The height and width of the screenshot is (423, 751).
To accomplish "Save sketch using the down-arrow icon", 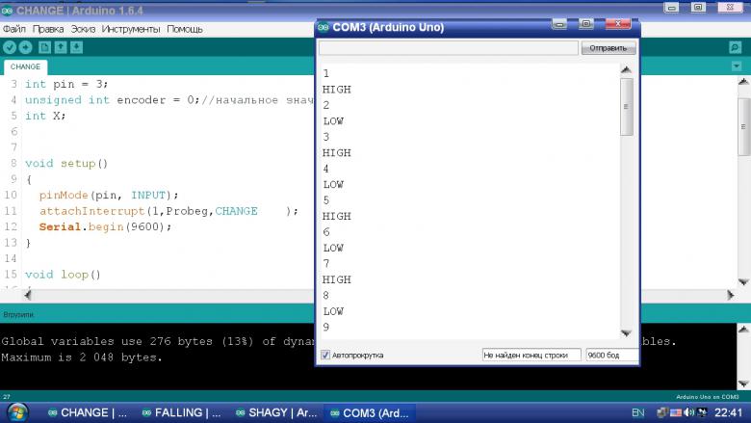I will (77, 47).
